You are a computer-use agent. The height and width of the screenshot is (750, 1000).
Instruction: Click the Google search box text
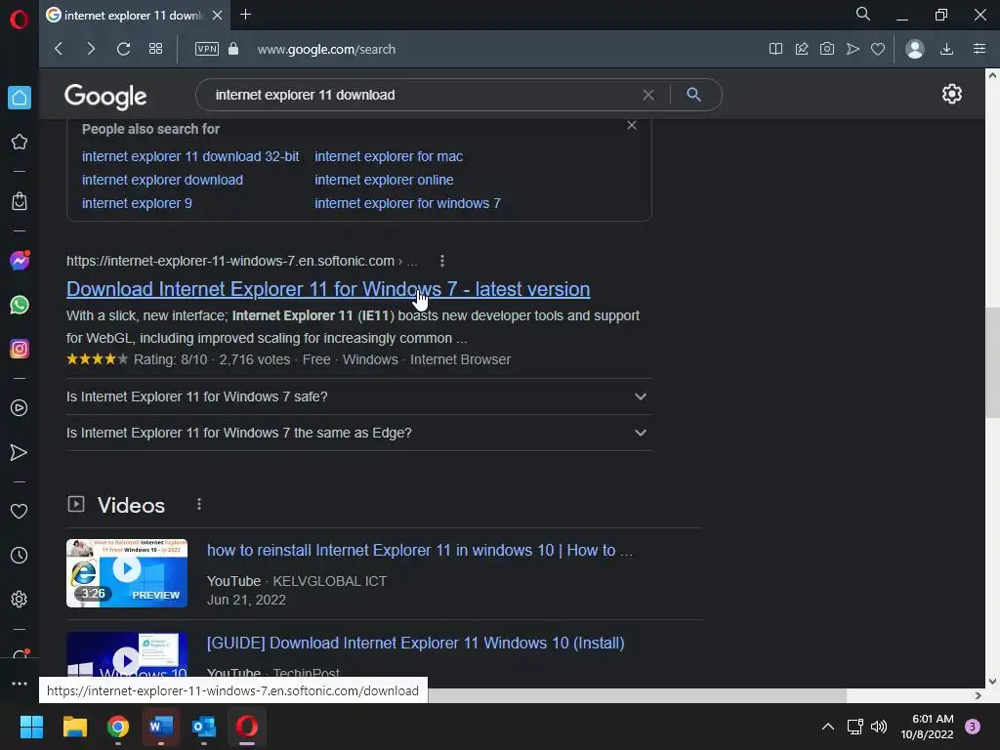305,95
